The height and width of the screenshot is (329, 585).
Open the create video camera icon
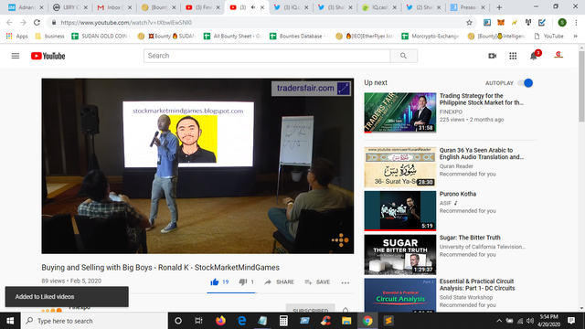point(492,56)
